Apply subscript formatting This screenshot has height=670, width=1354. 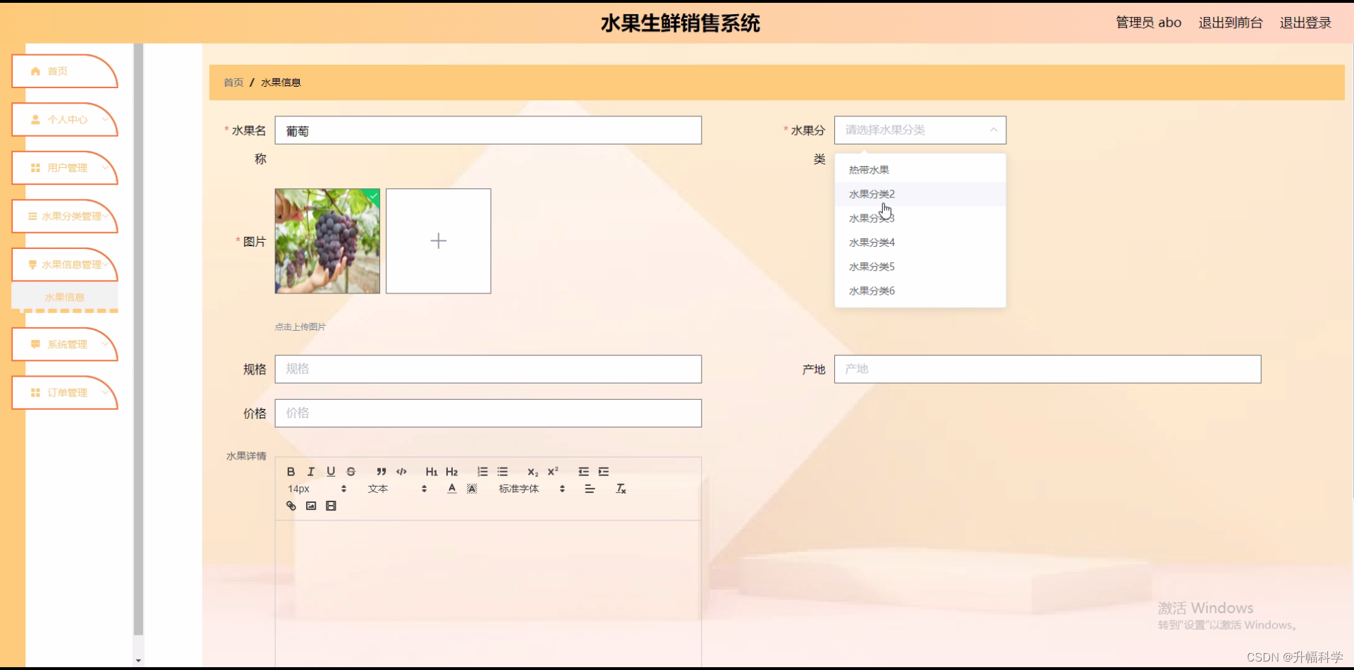(x=532, y=471)
